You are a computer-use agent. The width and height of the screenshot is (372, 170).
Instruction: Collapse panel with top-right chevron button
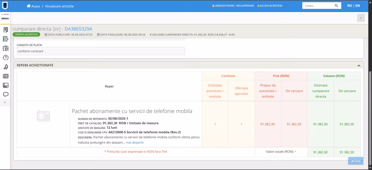coord(361,18)
